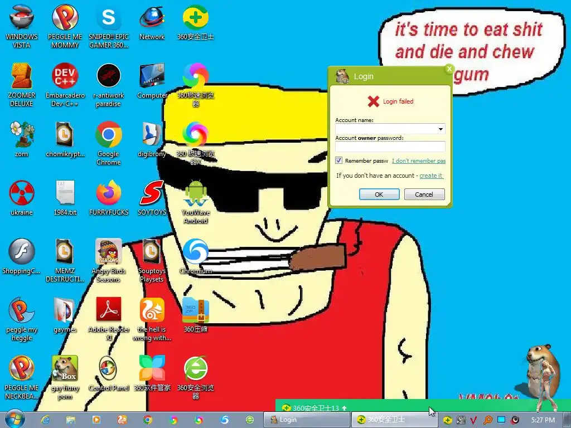
Task: Select the ZOOMER DELUXE icon
Action: tap(22, 85)
